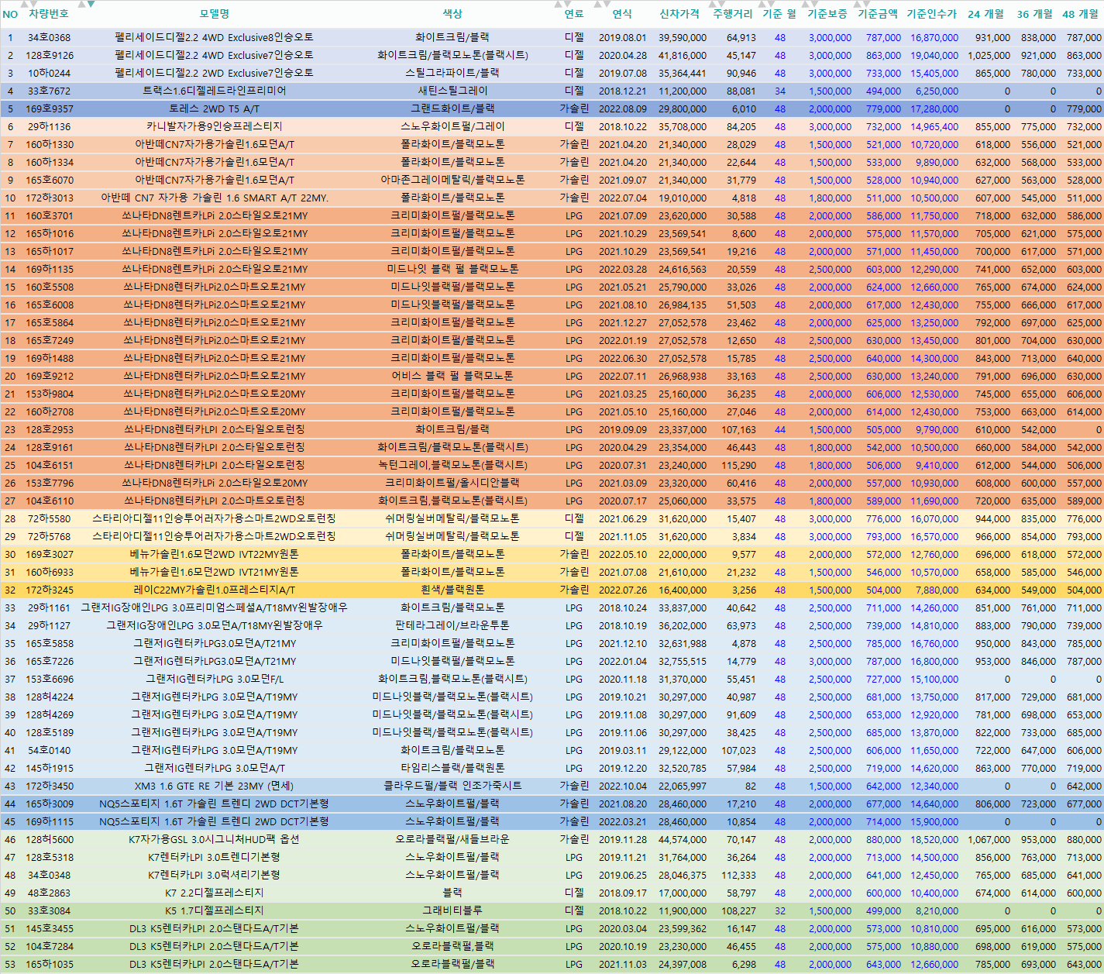
Task: Select the NO column header
Action: (10, 14)
